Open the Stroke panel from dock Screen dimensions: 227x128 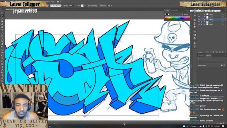point(195,32)
